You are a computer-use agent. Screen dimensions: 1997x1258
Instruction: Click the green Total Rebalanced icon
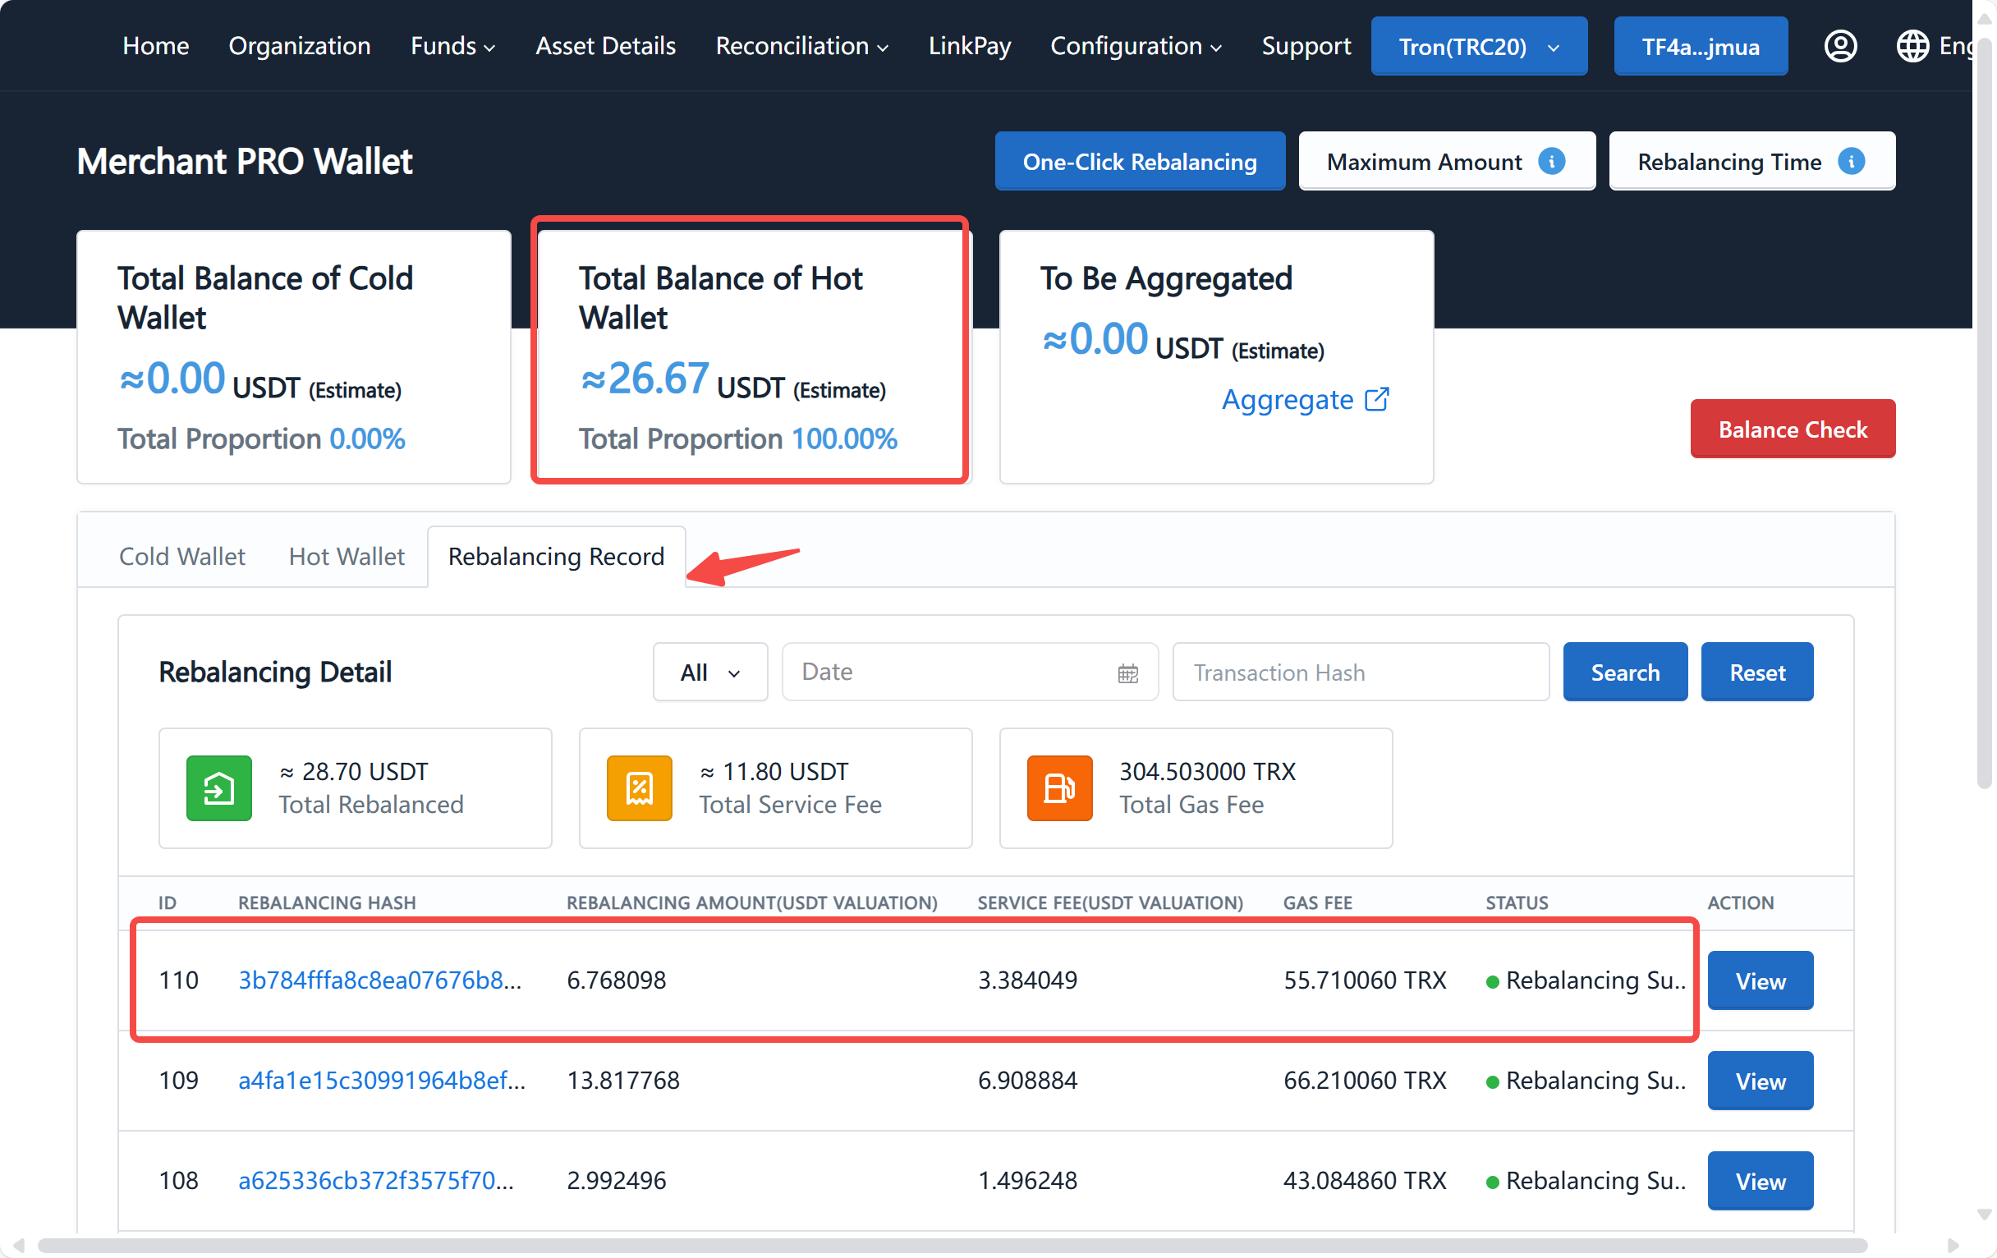[x=219, y=787]
